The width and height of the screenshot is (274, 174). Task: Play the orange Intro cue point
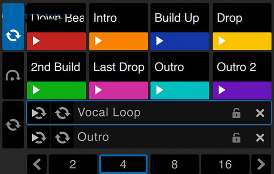point(119,41)
